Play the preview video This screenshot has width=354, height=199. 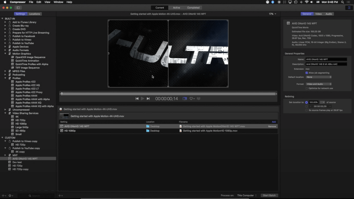click(x=142, y=98)
